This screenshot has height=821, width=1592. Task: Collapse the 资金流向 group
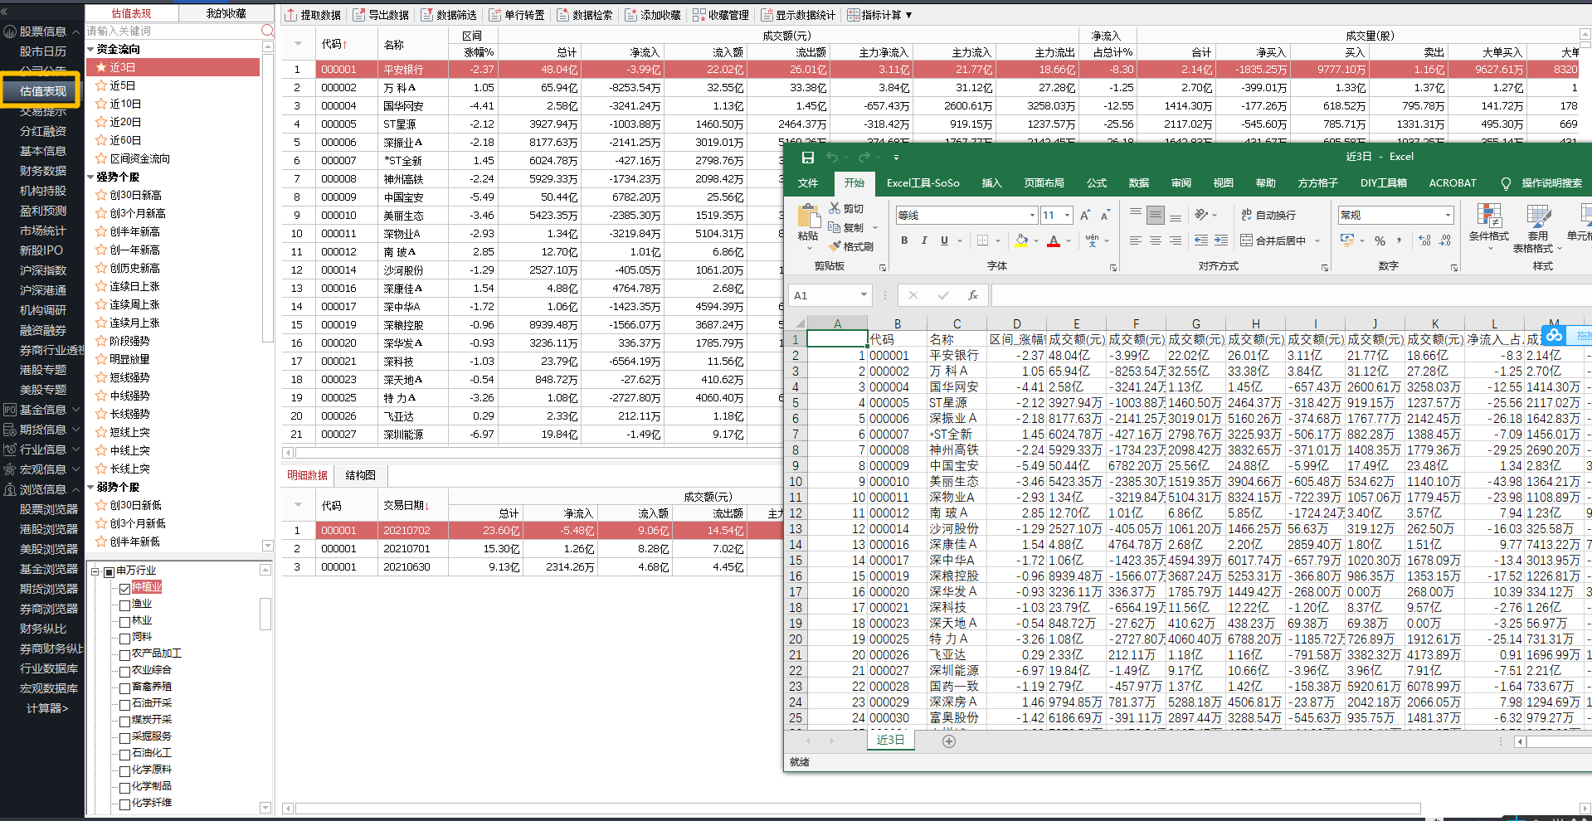(91, 50)
